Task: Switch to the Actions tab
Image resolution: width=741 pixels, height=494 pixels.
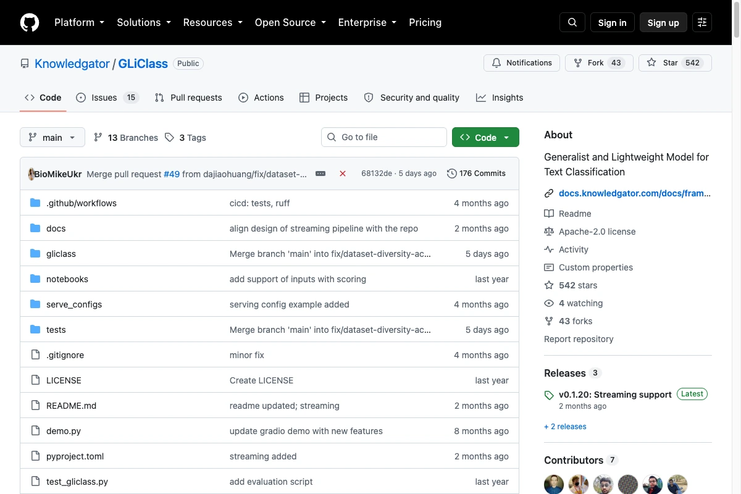Action: pyautogui.click(x=261, y=98)
